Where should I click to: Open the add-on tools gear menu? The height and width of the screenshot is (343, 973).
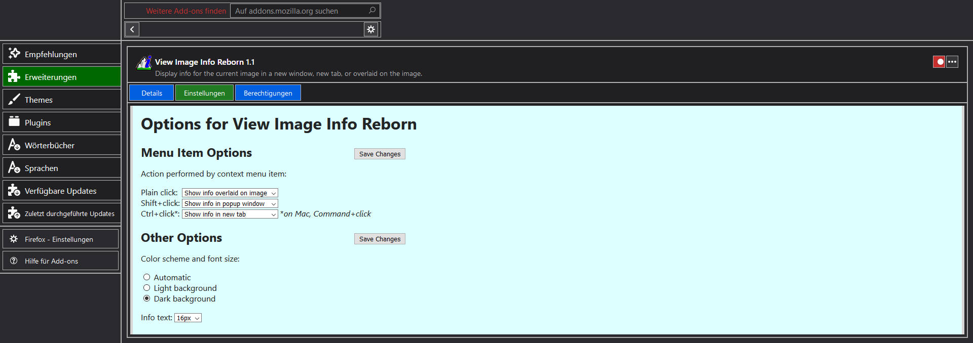[371, 29]
